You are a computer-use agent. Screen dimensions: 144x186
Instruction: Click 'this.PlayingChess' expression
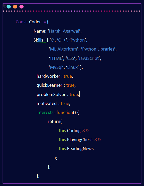pyautogui.click(x=75, y=140)
